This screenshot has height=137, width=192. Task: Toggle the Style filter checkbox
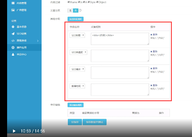pos(89,2)
